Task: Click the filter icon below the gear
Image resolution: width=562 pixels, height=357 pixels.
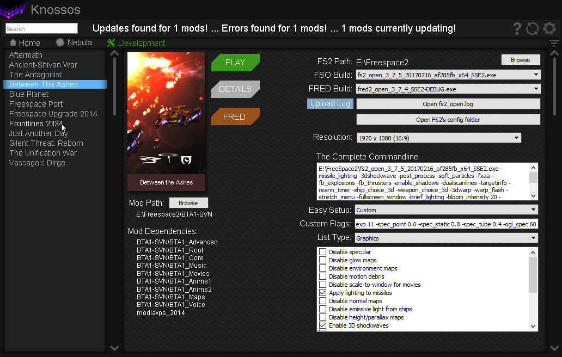Action: coord(554,43)
